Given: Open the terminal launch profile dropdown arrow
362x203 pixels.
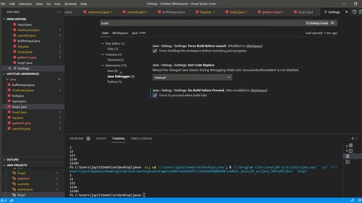Looking at the screenshot, I should coord(357,139).
